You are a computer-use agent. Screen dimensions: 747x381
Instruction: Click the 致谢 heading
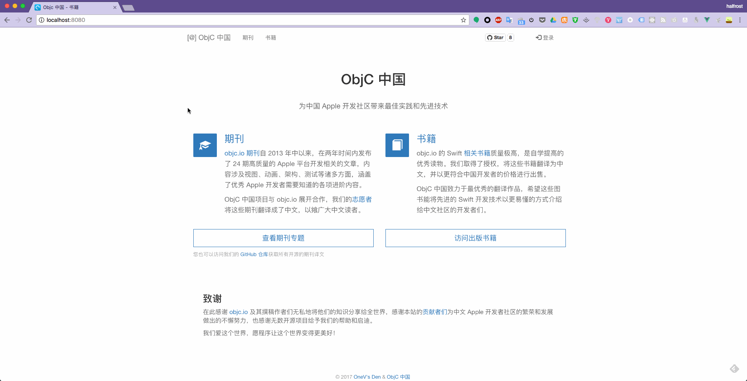tap(213, 299)
